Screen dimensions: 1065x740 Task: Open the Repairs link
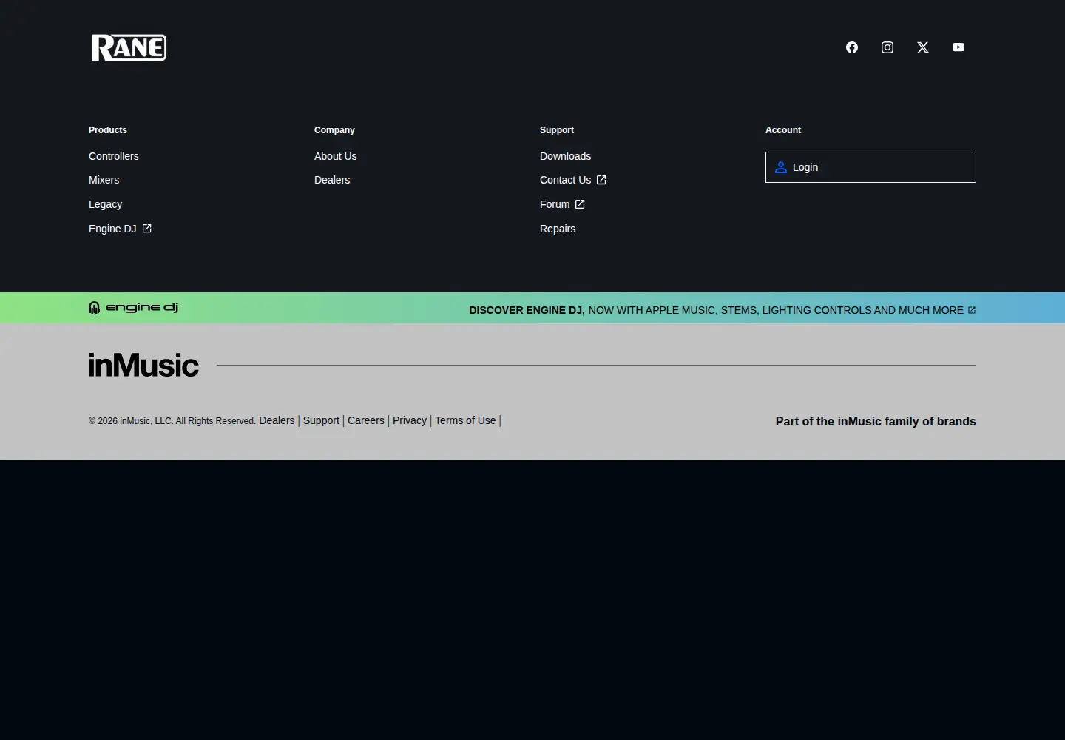(558, 229)
